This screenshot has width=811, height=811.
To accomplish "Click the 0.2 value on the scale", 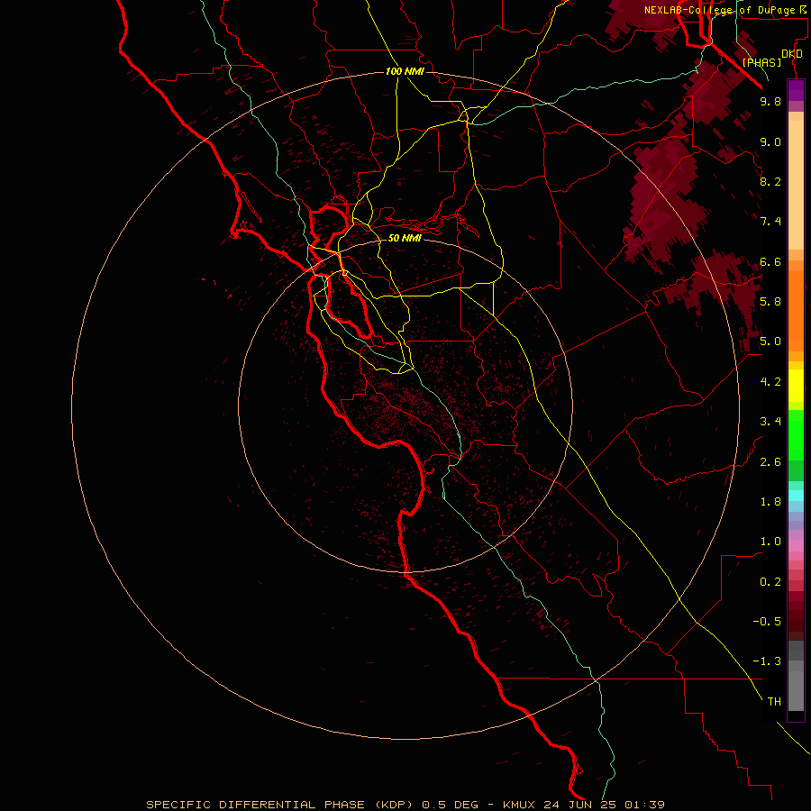I will click(770, 582).
